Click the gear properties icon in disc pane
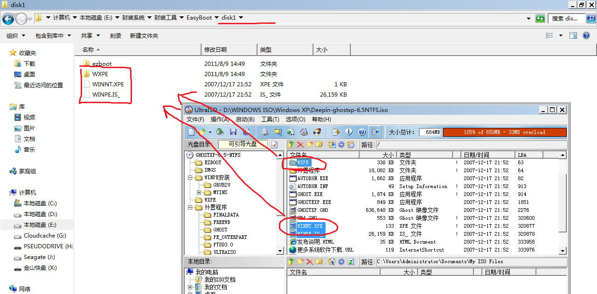The width and height of the screenshot is (597, 294). pos(341,145)
